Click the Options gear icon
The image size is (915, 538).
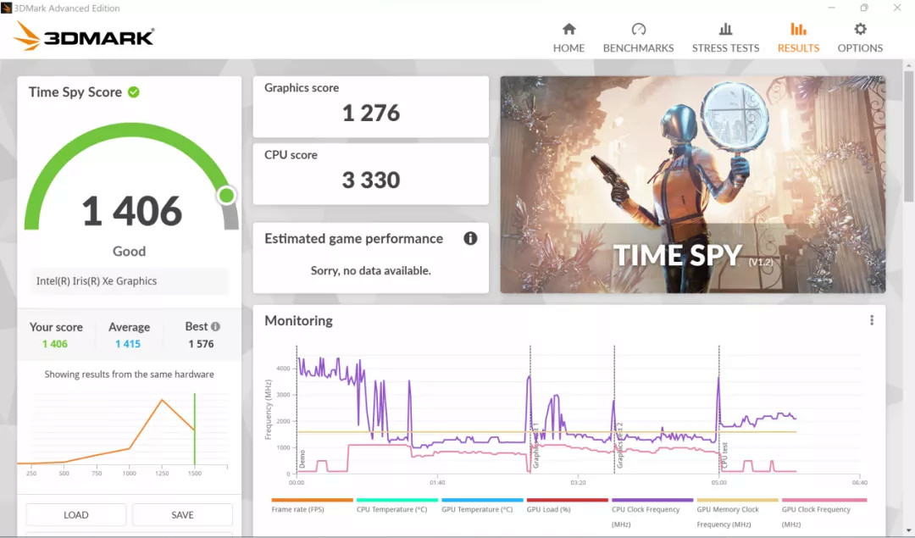click(860, 29)
